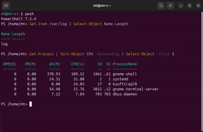Click the 'mt@mt-v' bash prompt text
The image size is (203, 132).
8,14
